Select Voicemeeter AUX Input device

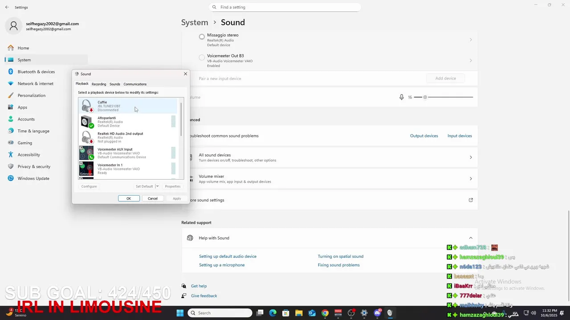128,153
